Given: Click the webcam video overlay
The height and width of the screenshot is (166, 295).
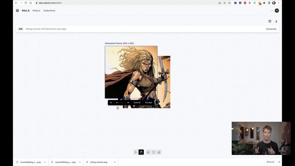Looking at the screenshot, I should [261, 138].
